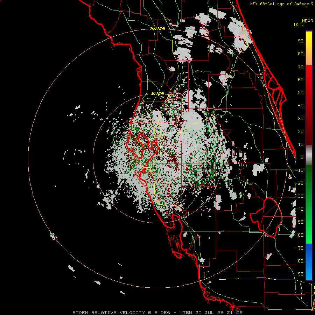Screen dimensions: 315x315
Task: Click the STORM RELATIVE VELOCITY caption text
Action: click(108, 313)
